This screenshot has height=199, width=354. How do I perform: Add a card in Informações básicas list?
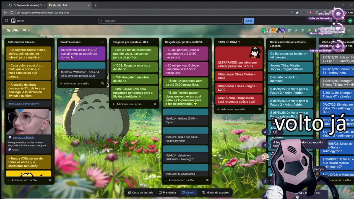[x=24, y=180]
